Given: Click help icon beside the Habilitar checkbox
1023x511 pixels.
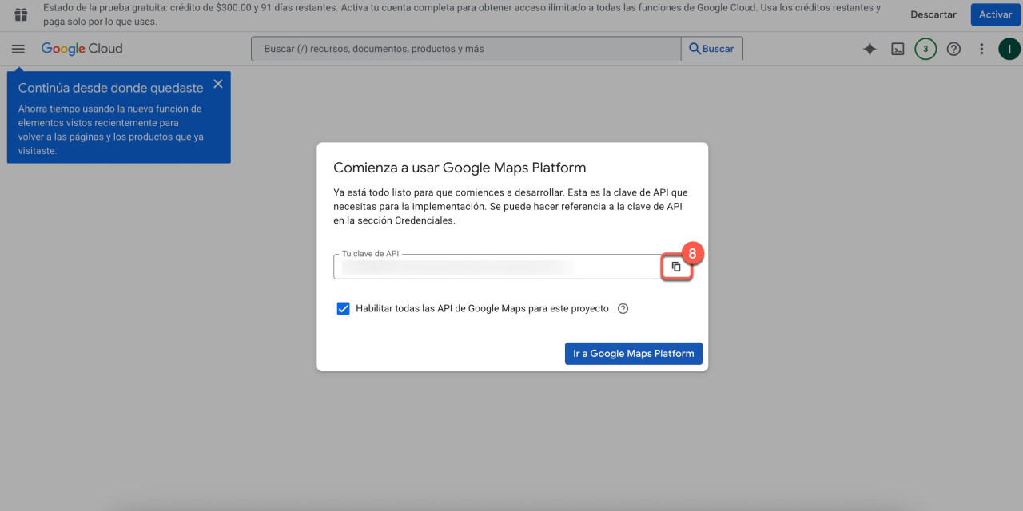Looking at the screenshot, I should (x=623, y=308).
